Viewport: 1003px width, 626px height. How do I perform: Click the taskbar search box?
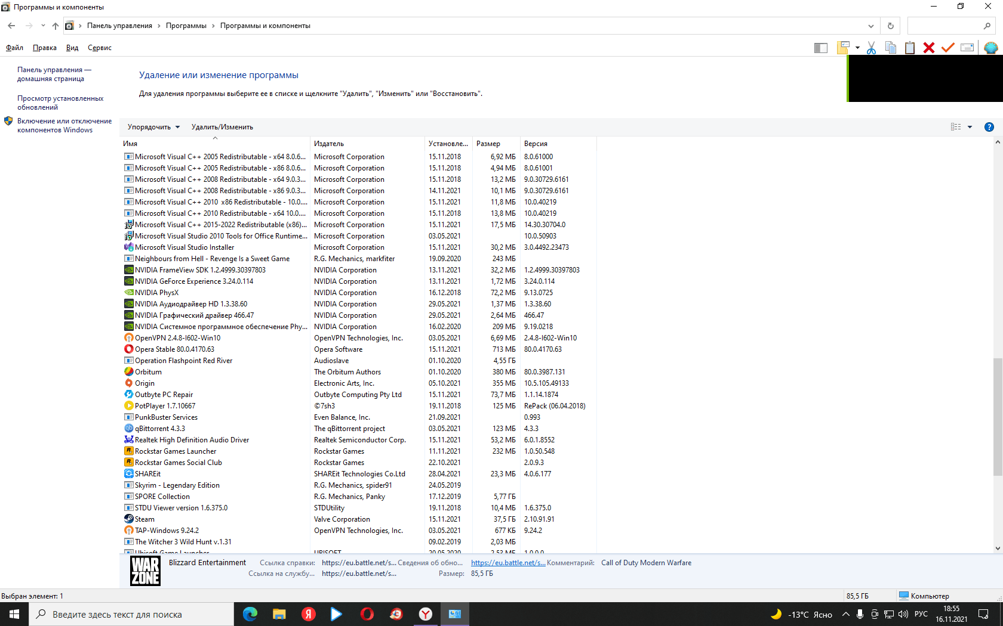(131, 614)
